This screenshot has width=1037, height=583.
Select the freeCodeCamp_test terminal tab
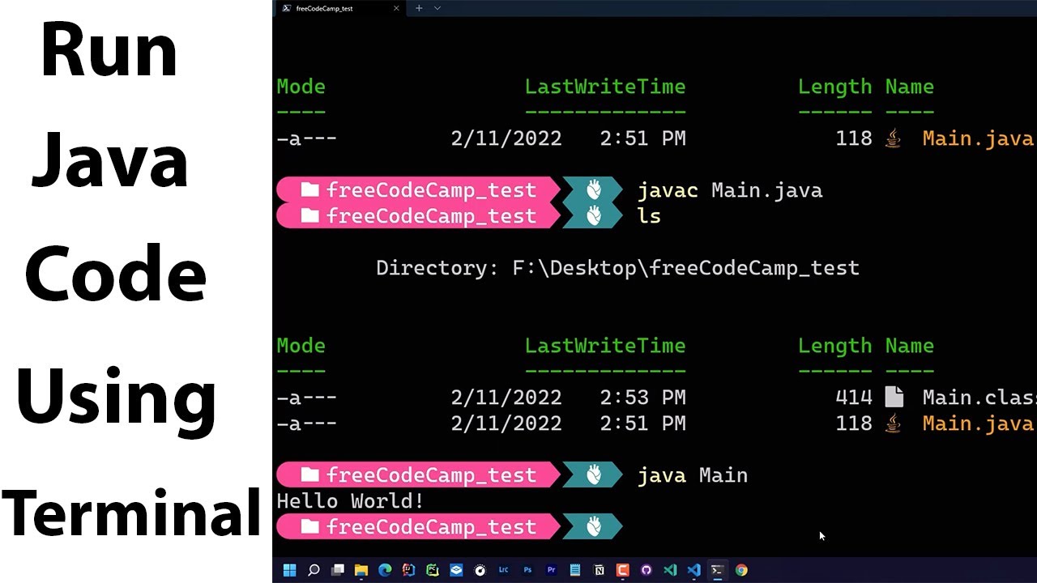(340, 8)
